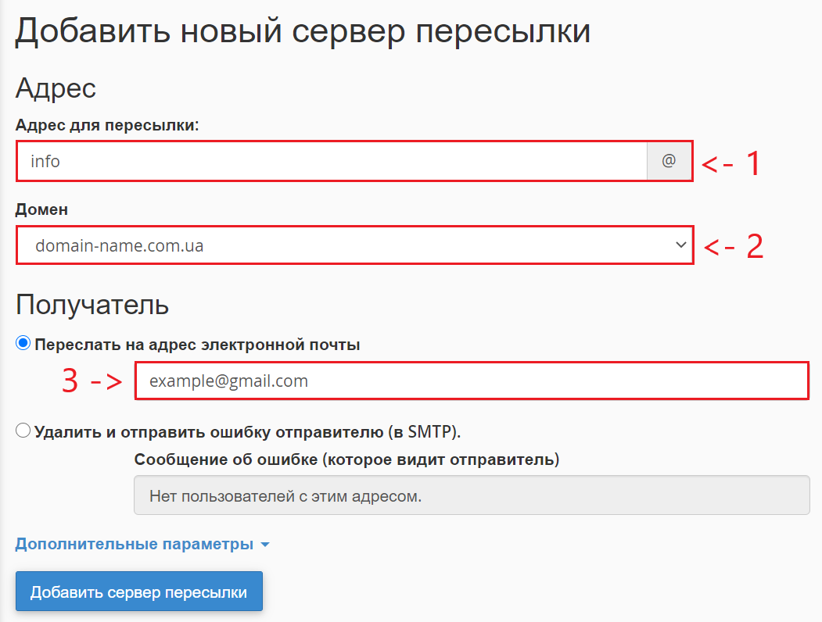This screenshot has width=822, height=622.
Task: Click the Адрес для пересылки label
Action: coord(108,125)
